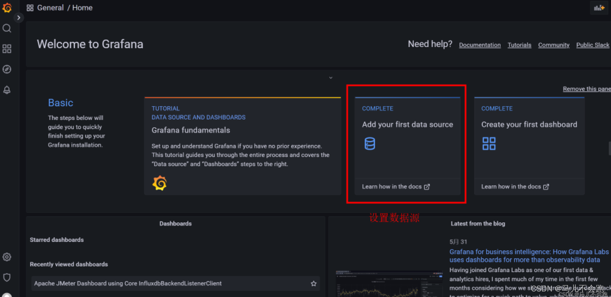Click external link icon under dashboard card
Image resolution: width=611 pixels, height=297 pixels.
click(x=546, y=187)
